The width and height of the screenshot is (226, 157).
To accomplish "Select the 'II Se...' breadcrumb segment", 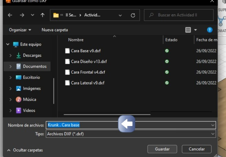I will pyautogui.click(x=71, y=15).
